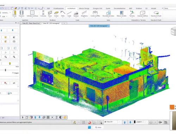The width and height of the screenshot is (176, 134).
Task: Open the Strutture ribbon tab
Action: (139, 8)
